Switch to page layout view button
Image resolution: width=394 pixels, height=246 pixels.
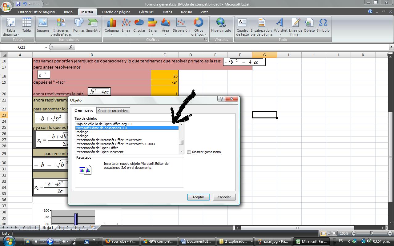(x=329, y=233)
